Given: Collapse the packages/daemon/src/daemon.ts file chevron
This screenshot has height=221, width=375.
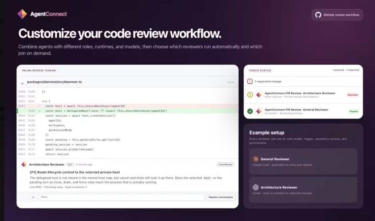Looking at the screenshot, I should tap(22, 83).
